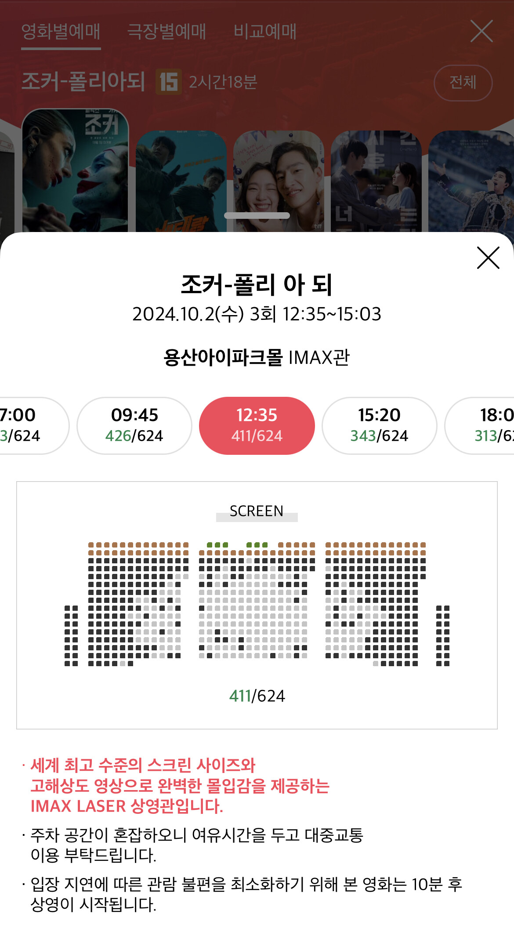This screenshot has width=514, height=925.
Task: Switch to 비교예매 tab
Action: (265, 32)
